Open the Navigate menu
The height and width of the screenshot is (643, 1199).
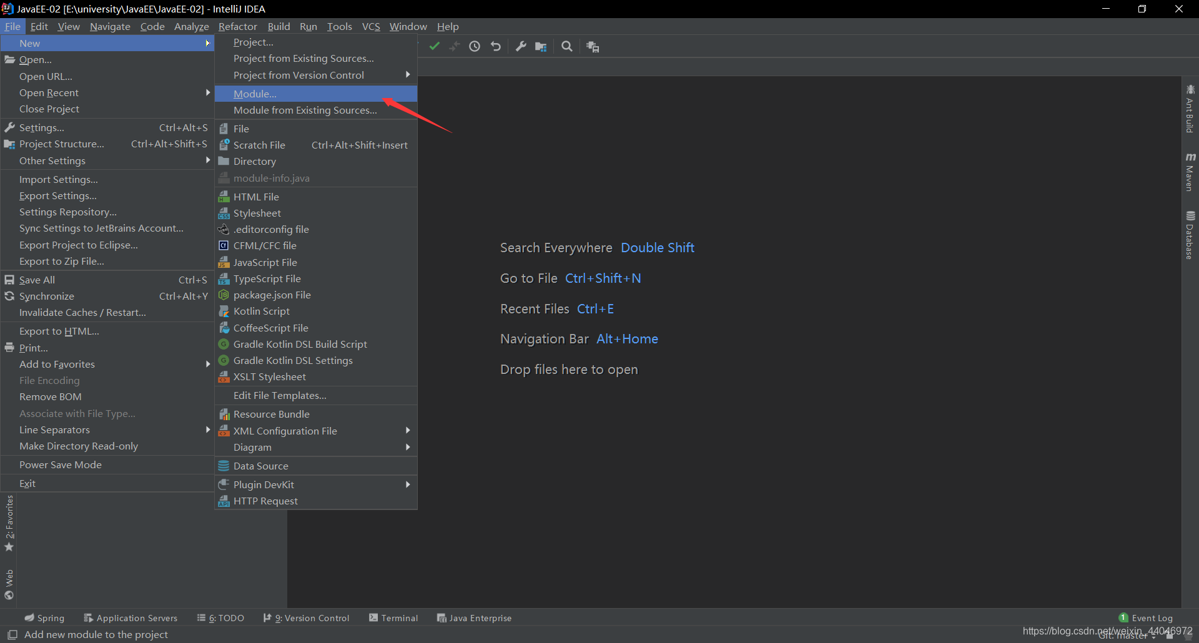tap(110, 26)
